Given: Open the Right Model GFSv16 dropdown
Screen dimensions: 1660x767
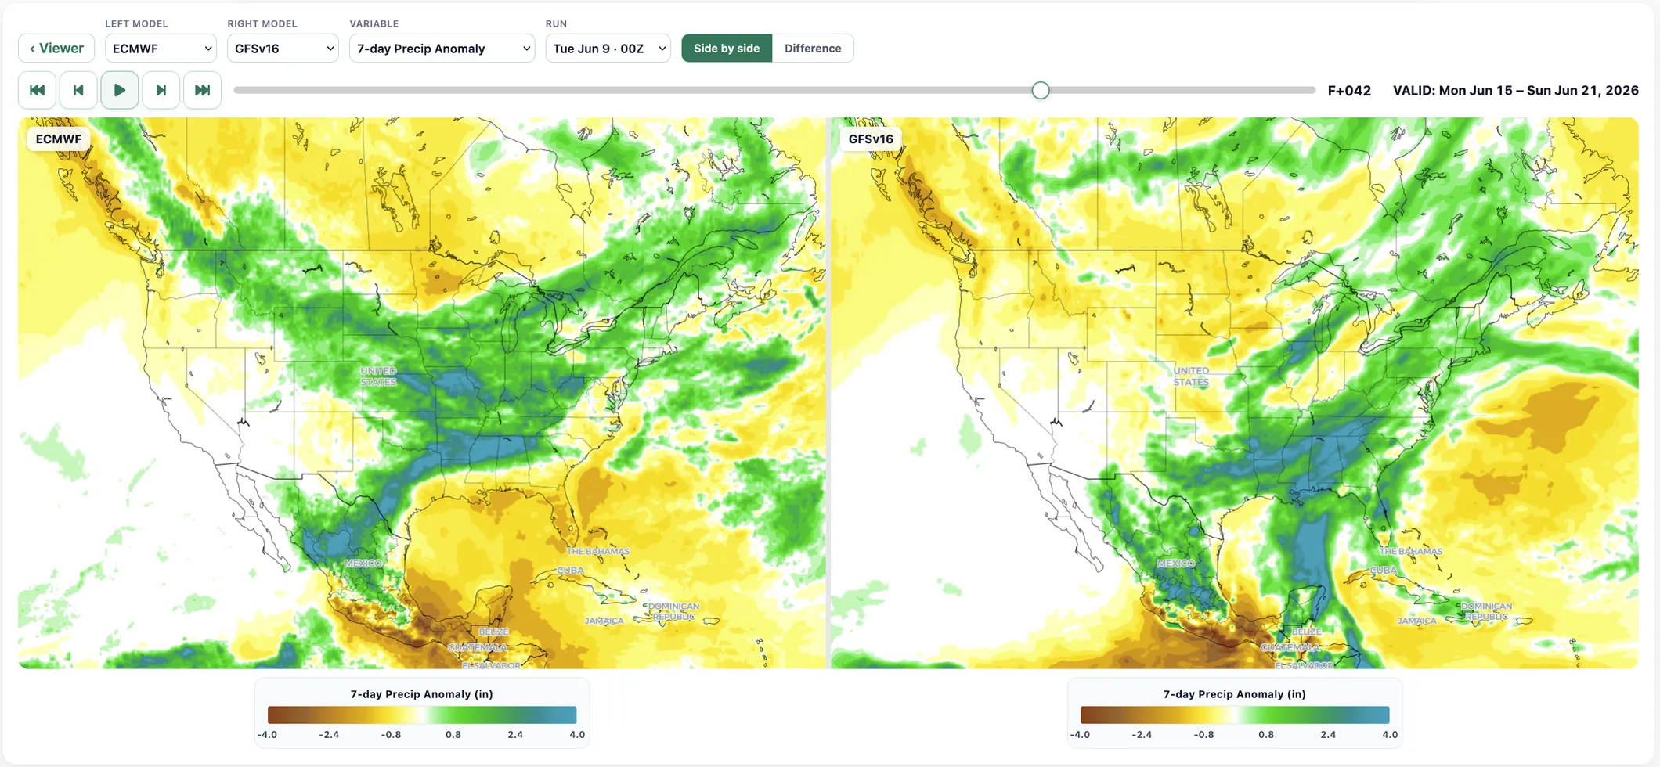Looking at the screenshot, I should click(x=283, y=48).
